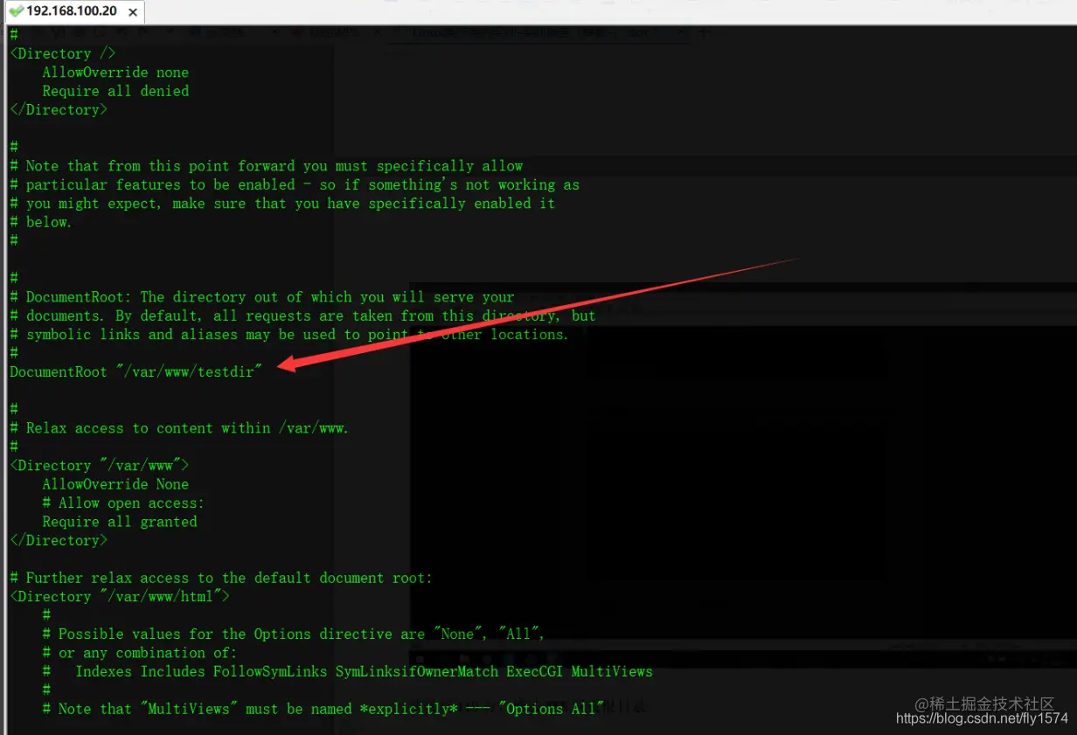Click comment 'Possible values for the Options directive'
The width and height of the screenshot is (1077, 735).
coord(294,634)
